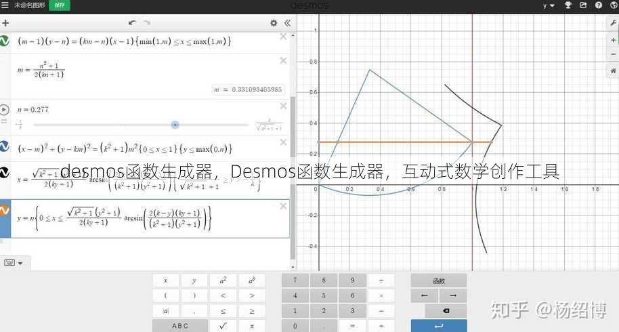The height and width of the screenshot is (332, 619).
Task: Move cursor right with arrow key
Action: coord(453,295)
